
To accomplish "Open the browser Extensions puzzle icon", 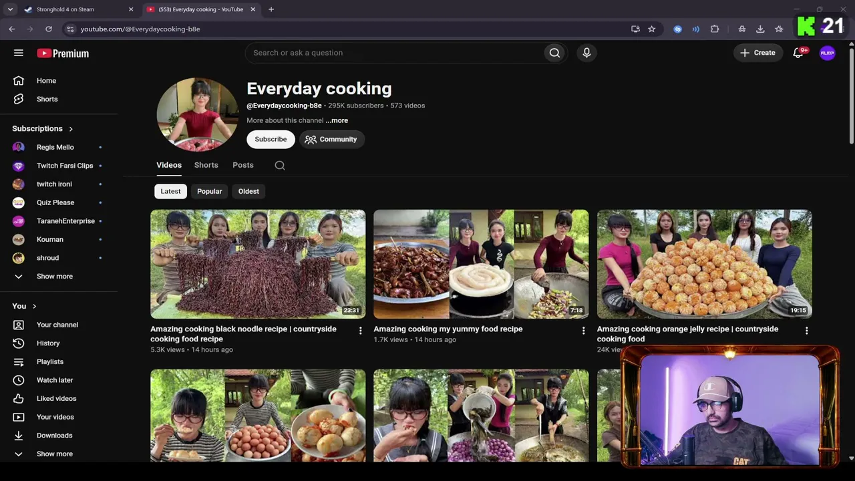I will pyautogui.click(x=715, y=29).
